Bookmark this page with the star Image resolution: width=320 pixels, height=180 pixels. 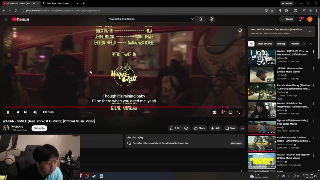click(x=272, y=10)
